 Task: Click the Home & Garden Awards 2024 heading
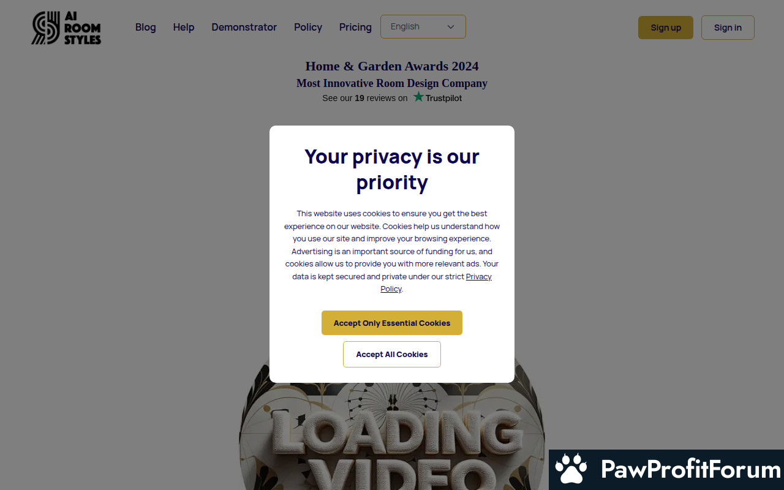pos(392,66)
